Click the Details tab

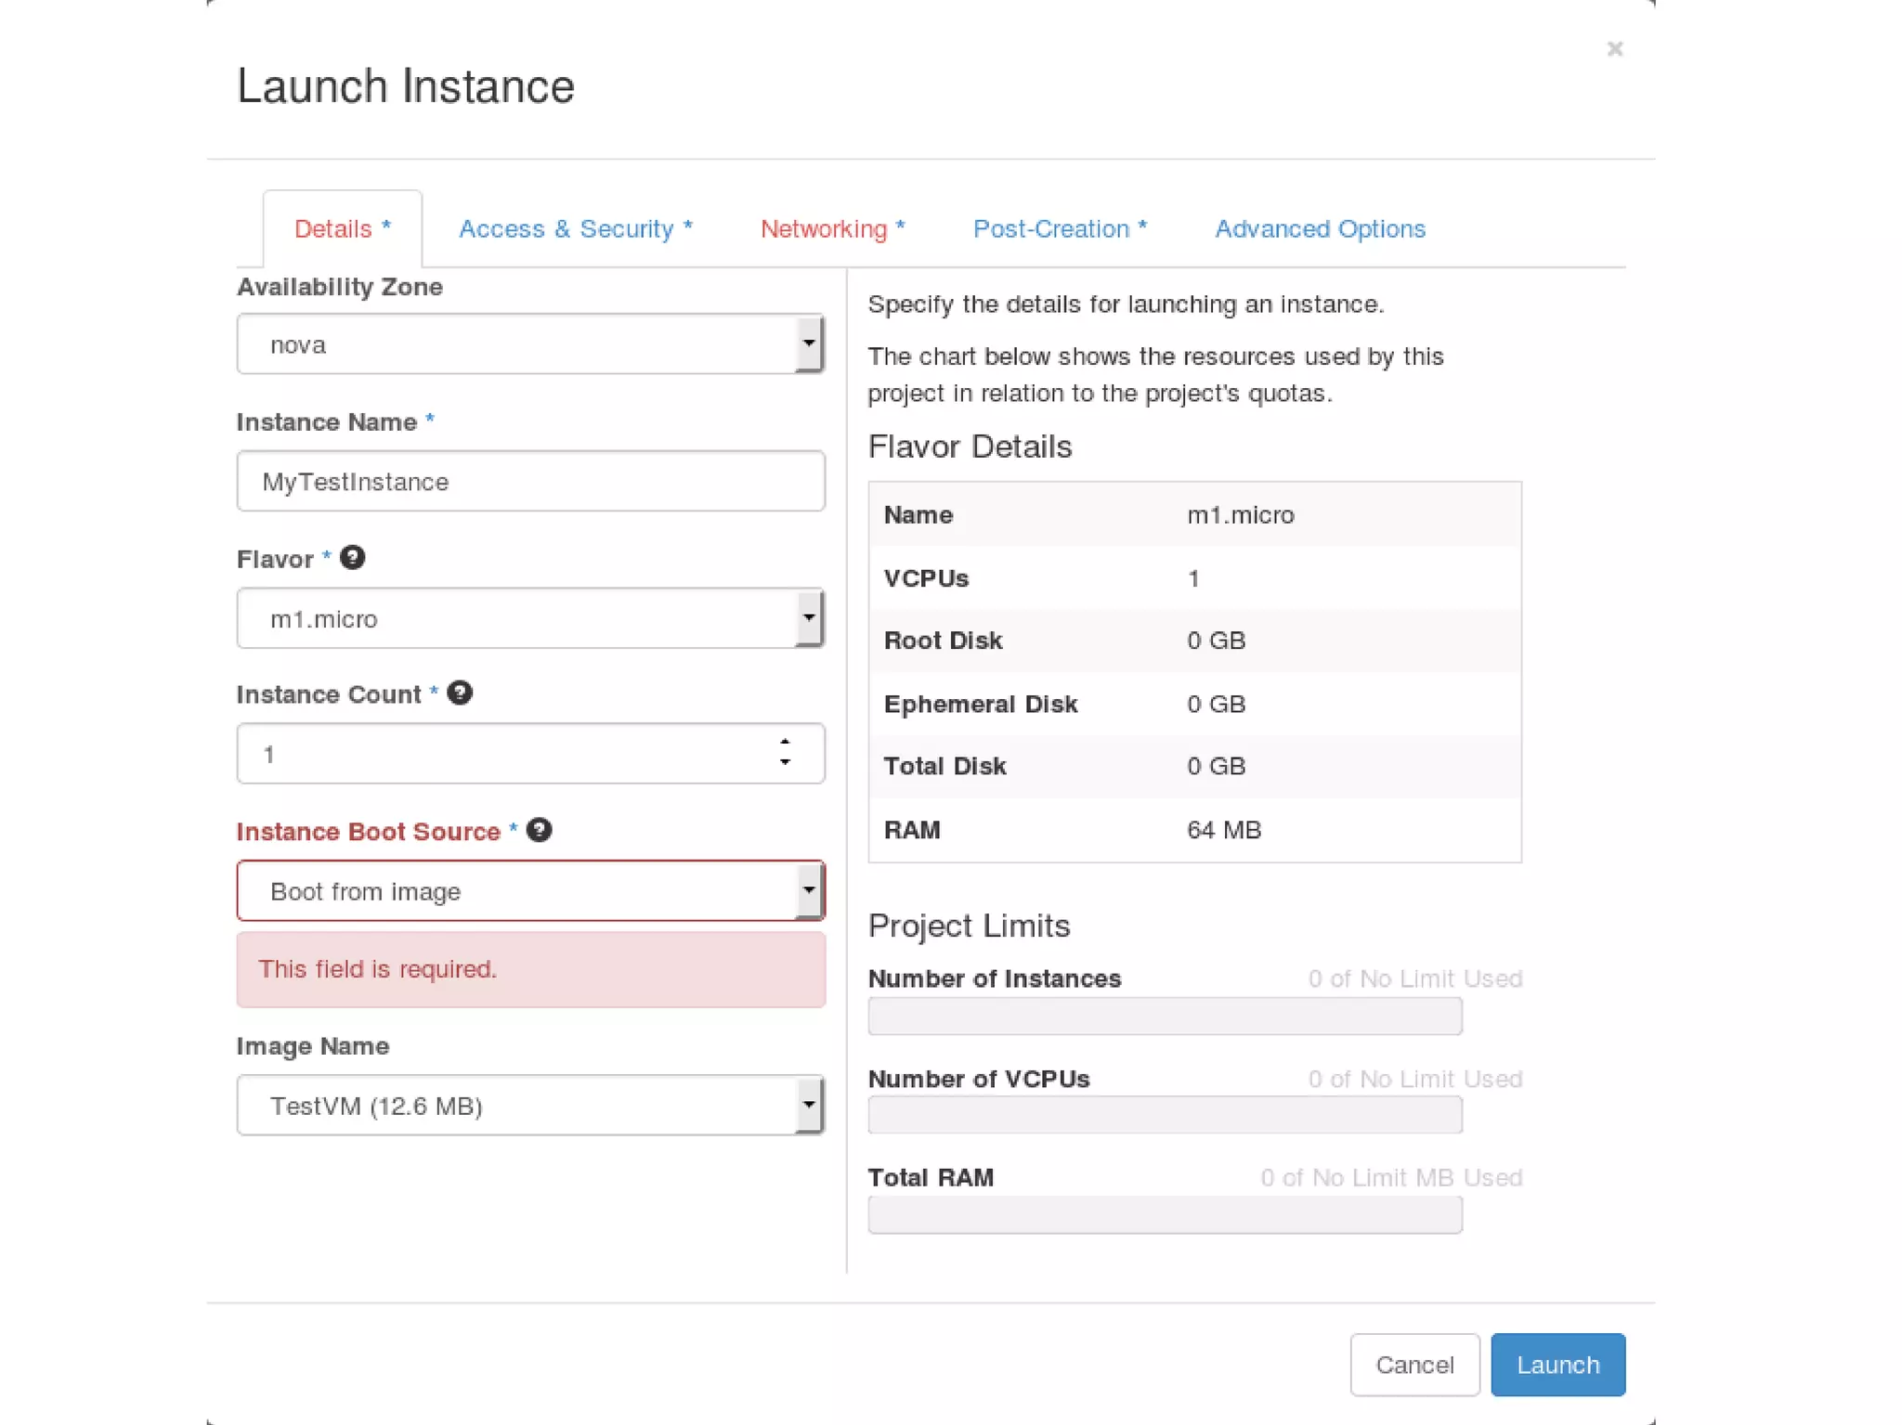(342, 229)
